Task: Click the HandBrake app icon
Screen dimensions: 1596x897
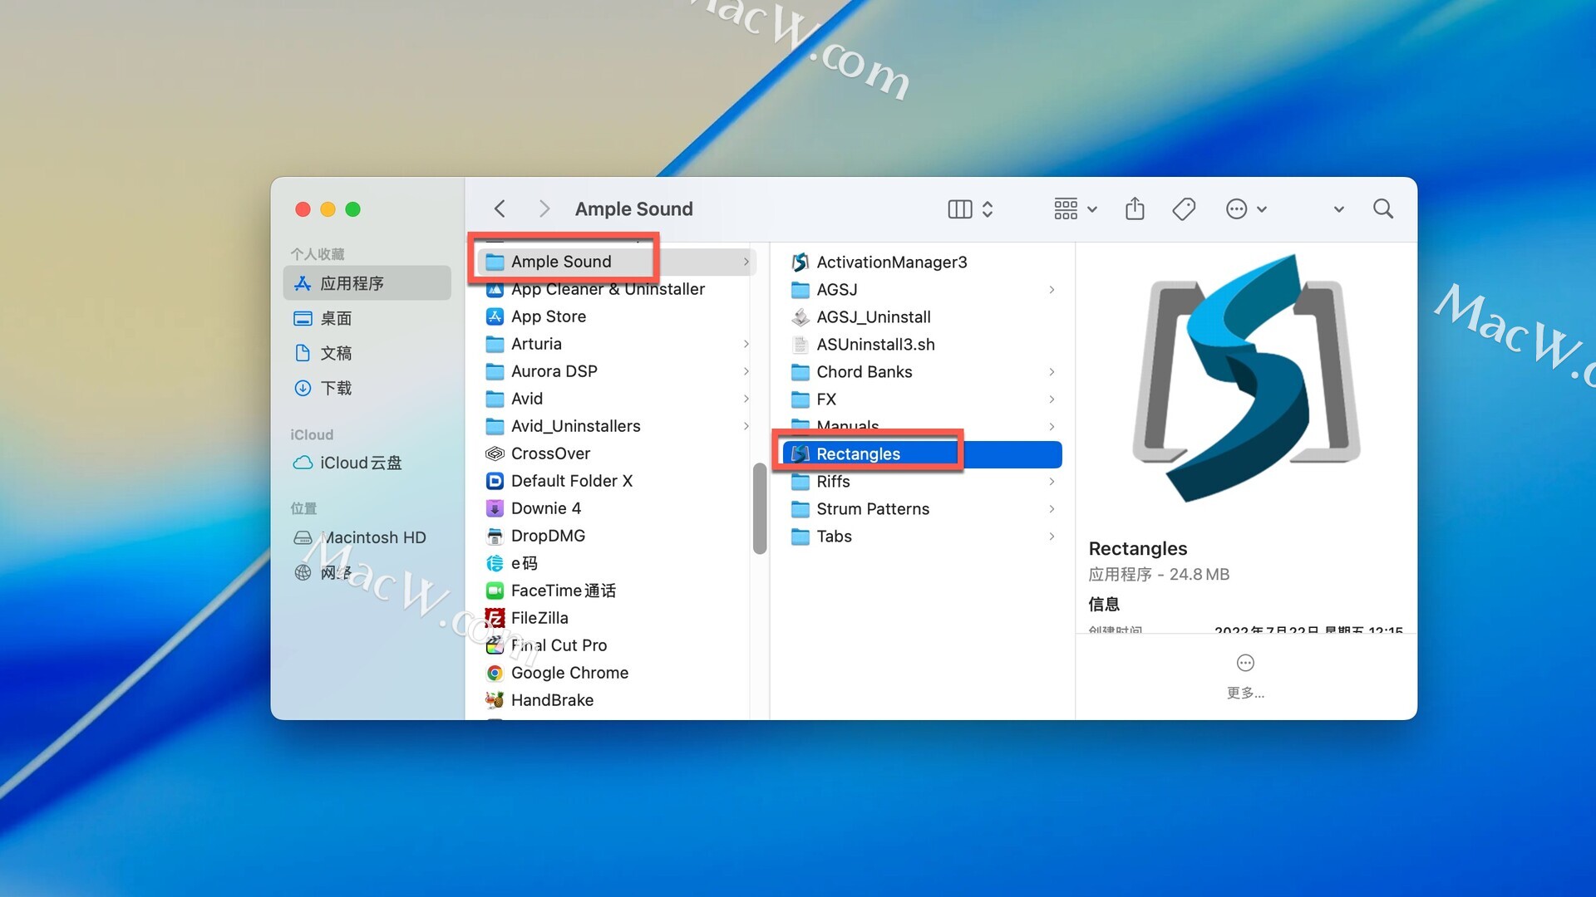Action: [495, 700]
